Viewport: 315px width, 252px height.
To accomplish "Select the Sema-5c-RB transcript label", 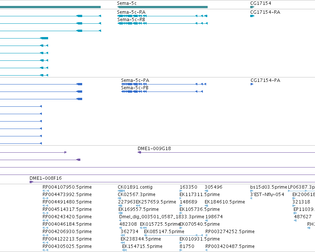I will click(x=131, y=20).
